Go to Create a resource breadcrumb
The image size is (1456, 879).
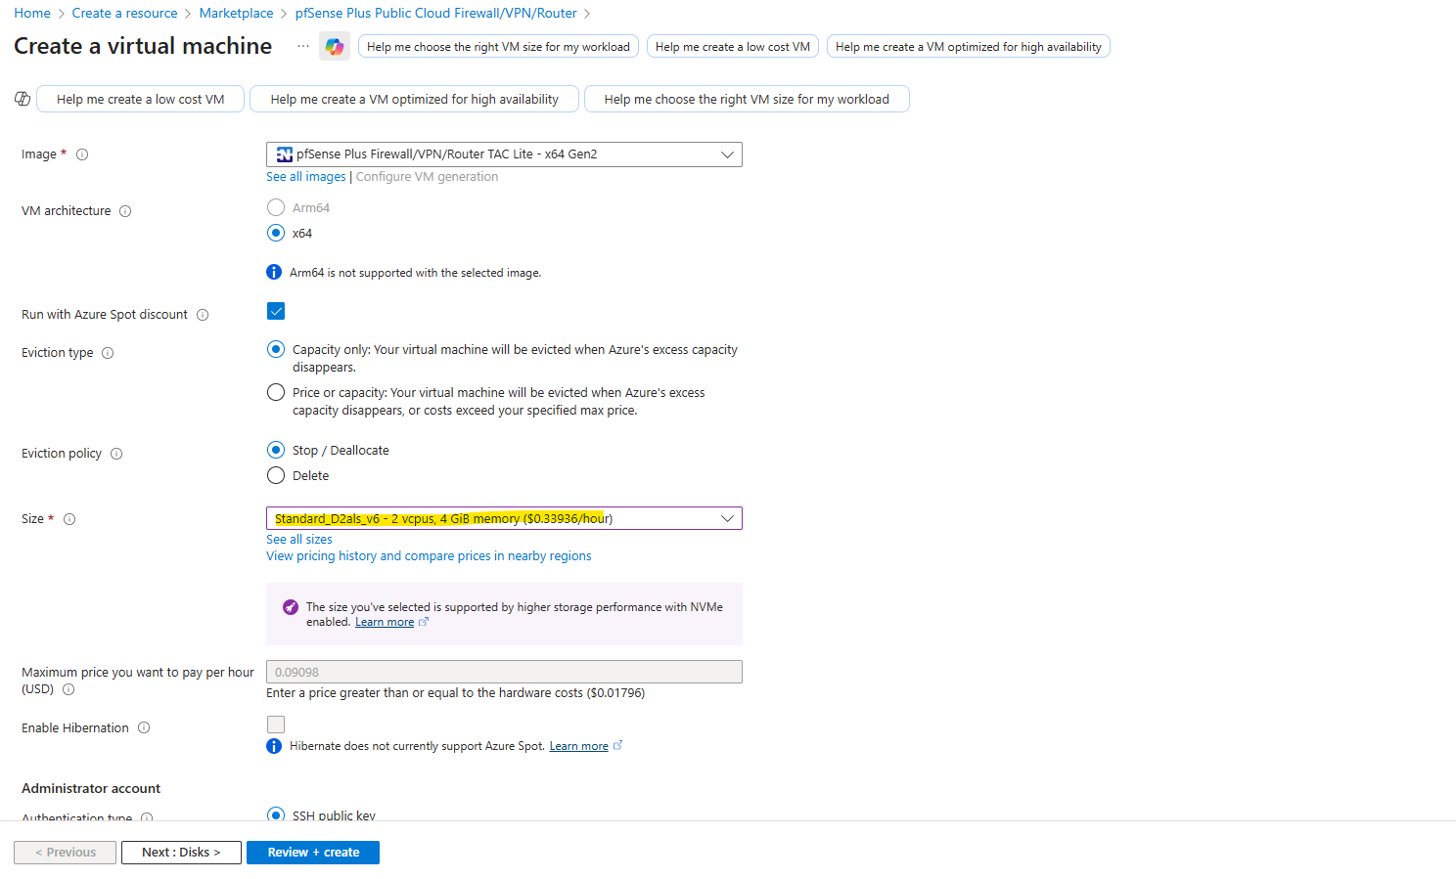coord(124,13)
